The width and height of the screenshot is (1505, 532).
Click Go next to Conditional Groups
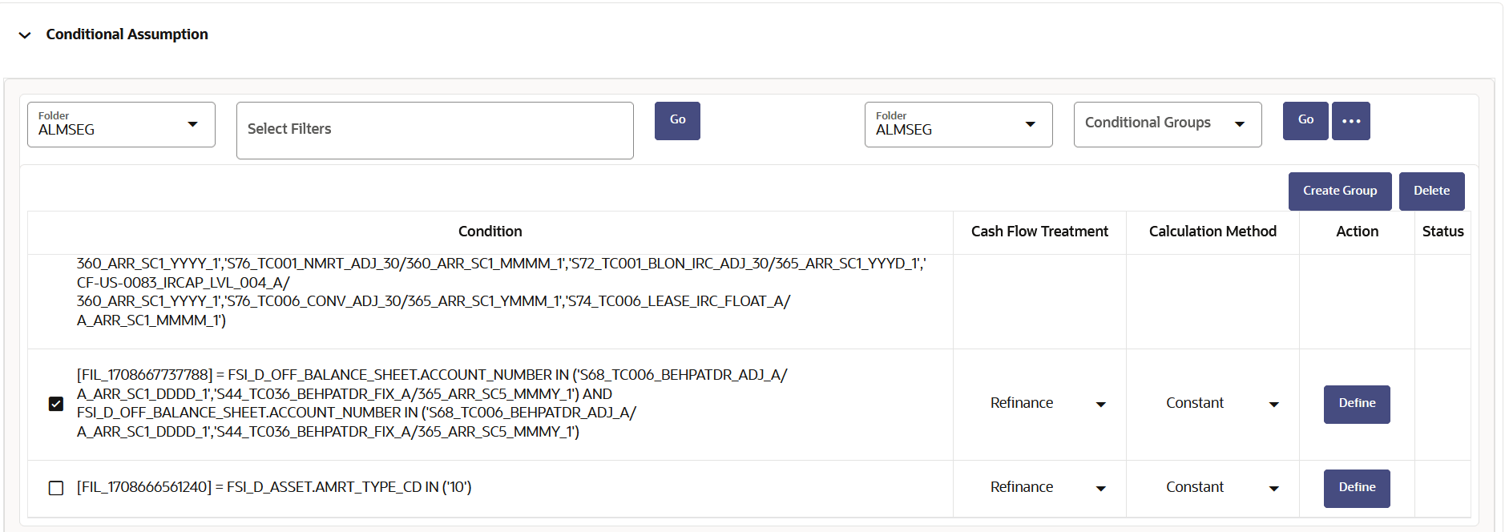tap(1305, 120)
